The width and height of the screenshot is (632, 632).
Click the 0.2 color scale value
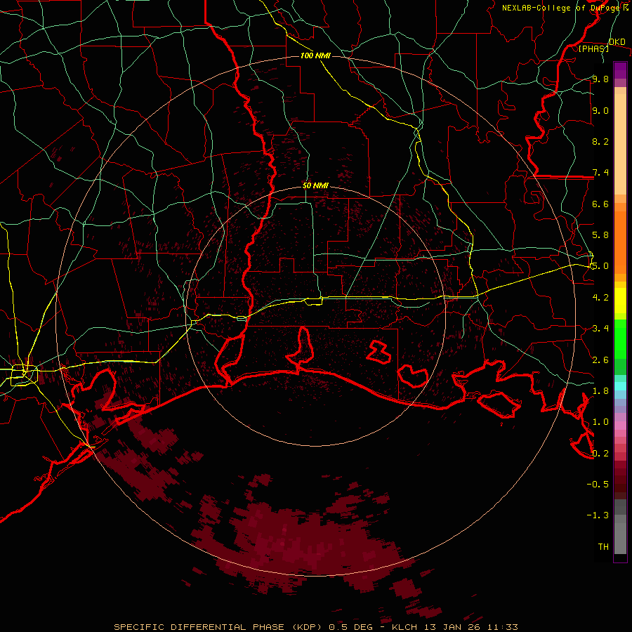600,454
